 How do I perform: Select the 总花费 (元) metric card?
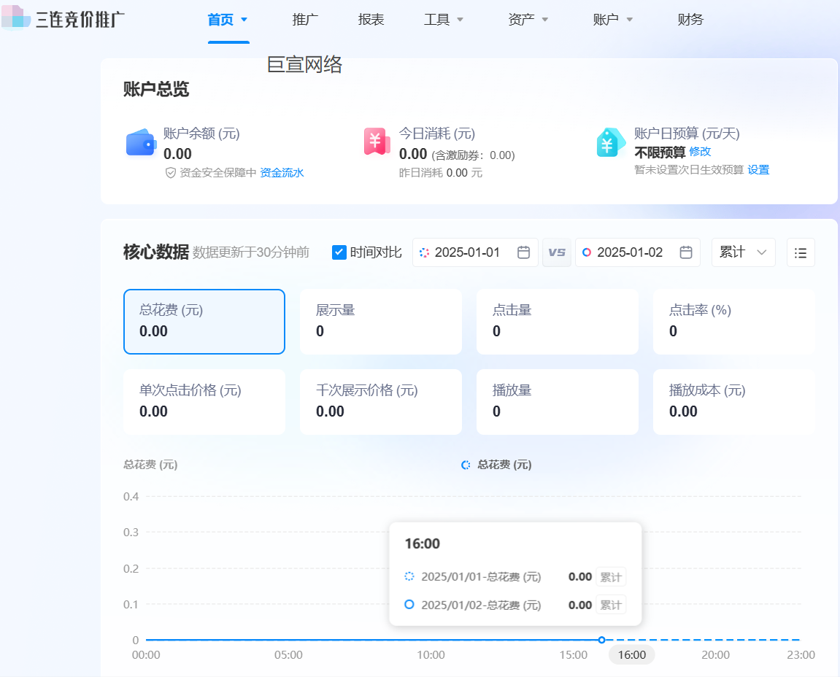[204, 322]
